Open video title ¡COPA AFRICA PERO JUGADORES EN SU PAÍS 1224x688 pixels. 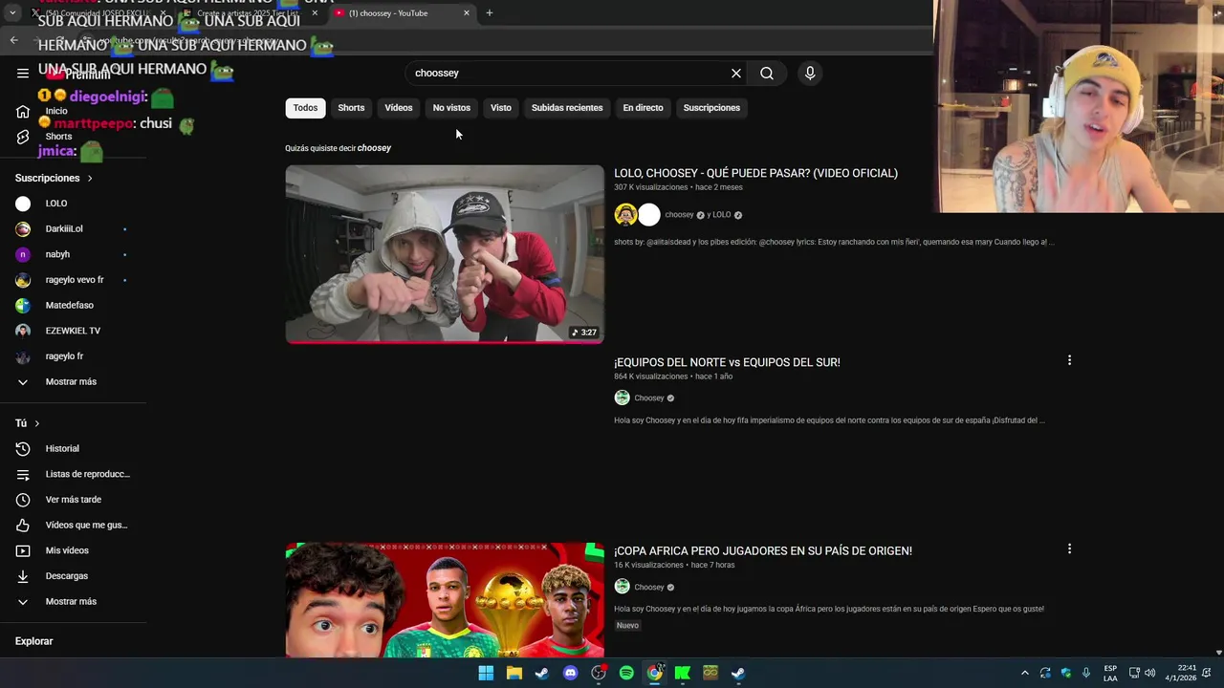click(x=763, y=550)
